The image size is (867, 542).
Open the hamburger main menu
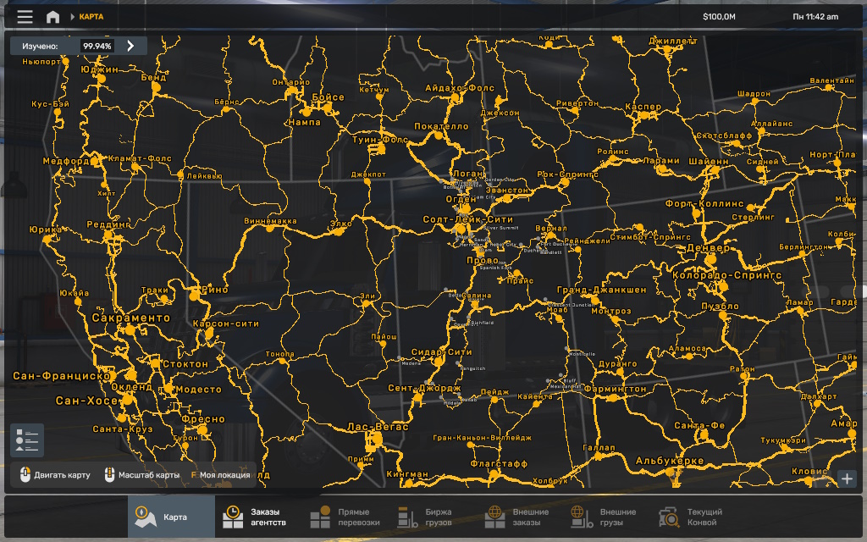tap(25, 17)
